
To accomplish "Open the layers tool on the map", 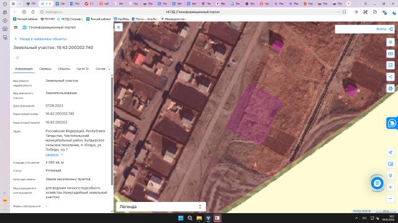I will point(391,42).
